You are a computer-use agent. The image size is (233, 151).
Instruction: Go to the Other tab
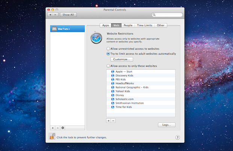tap(160, 25)
